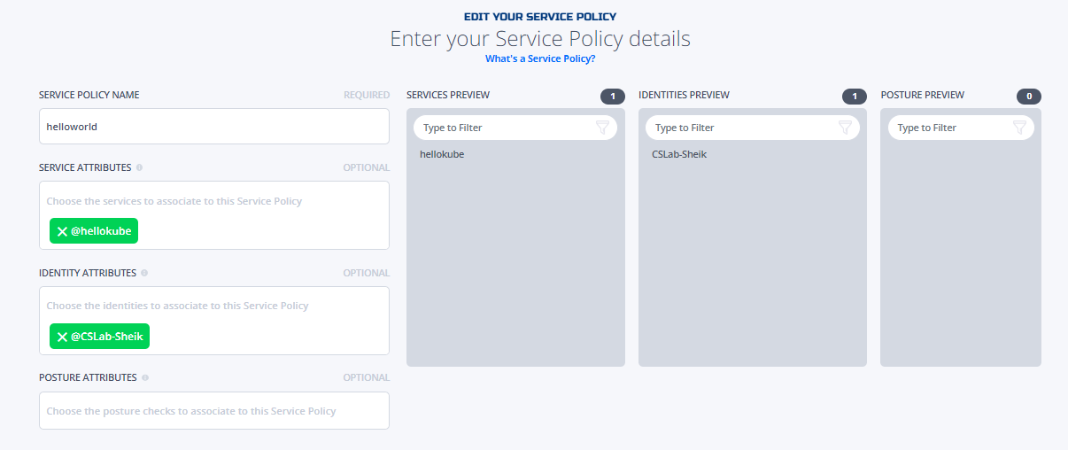This screenshot has width=1068, height=450.
Task: Select CSLab-Sheik in Identities Preview
Action: pyautogui.click(x=679, y=154)
